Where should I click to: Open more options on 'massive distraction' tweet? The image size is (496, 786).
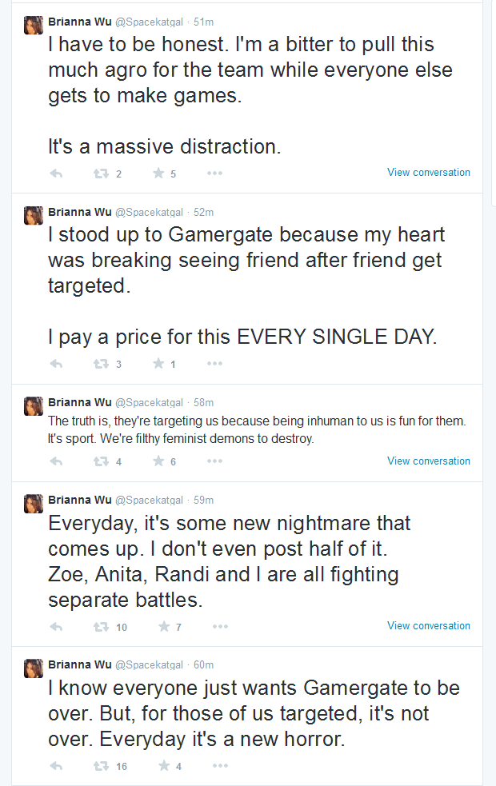click(214, 174)
